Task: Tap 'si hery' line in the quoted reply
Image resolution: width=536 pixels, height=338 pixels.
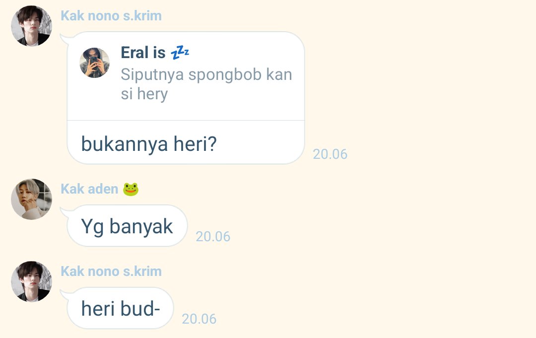Action: 144,94
